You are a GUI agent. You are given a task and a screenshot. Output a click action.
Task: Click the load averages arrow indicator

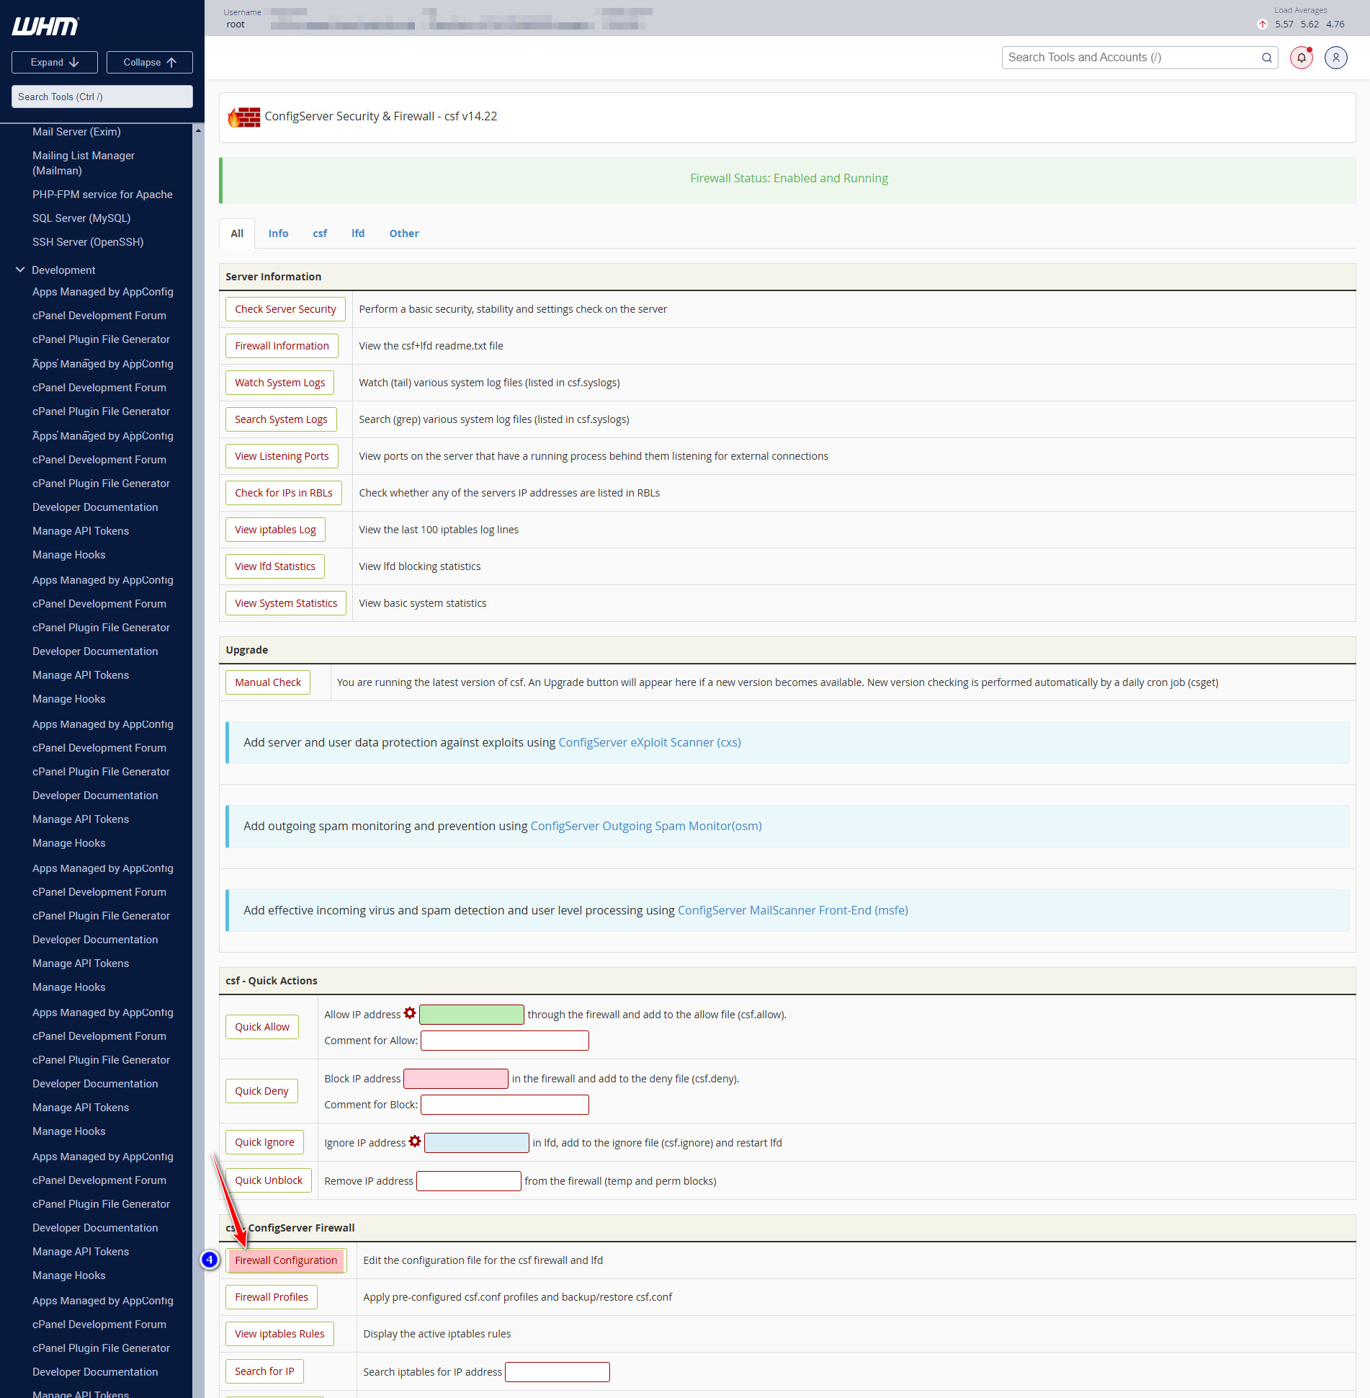pyautogui.click(x=1262, y=24)
